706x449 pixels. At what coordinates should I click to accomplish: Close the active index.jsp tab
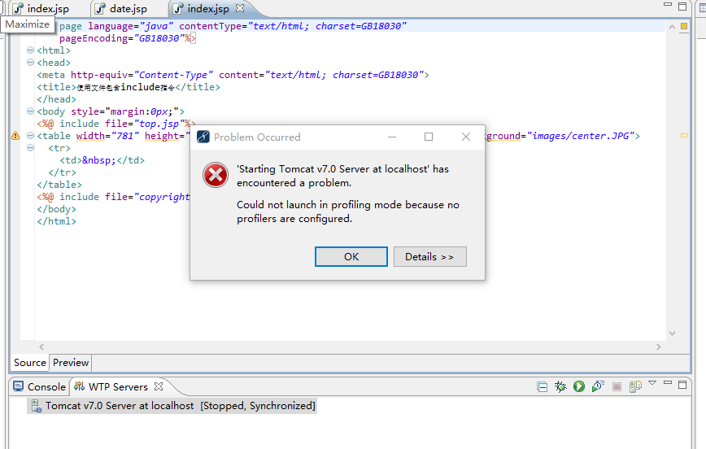240,8
